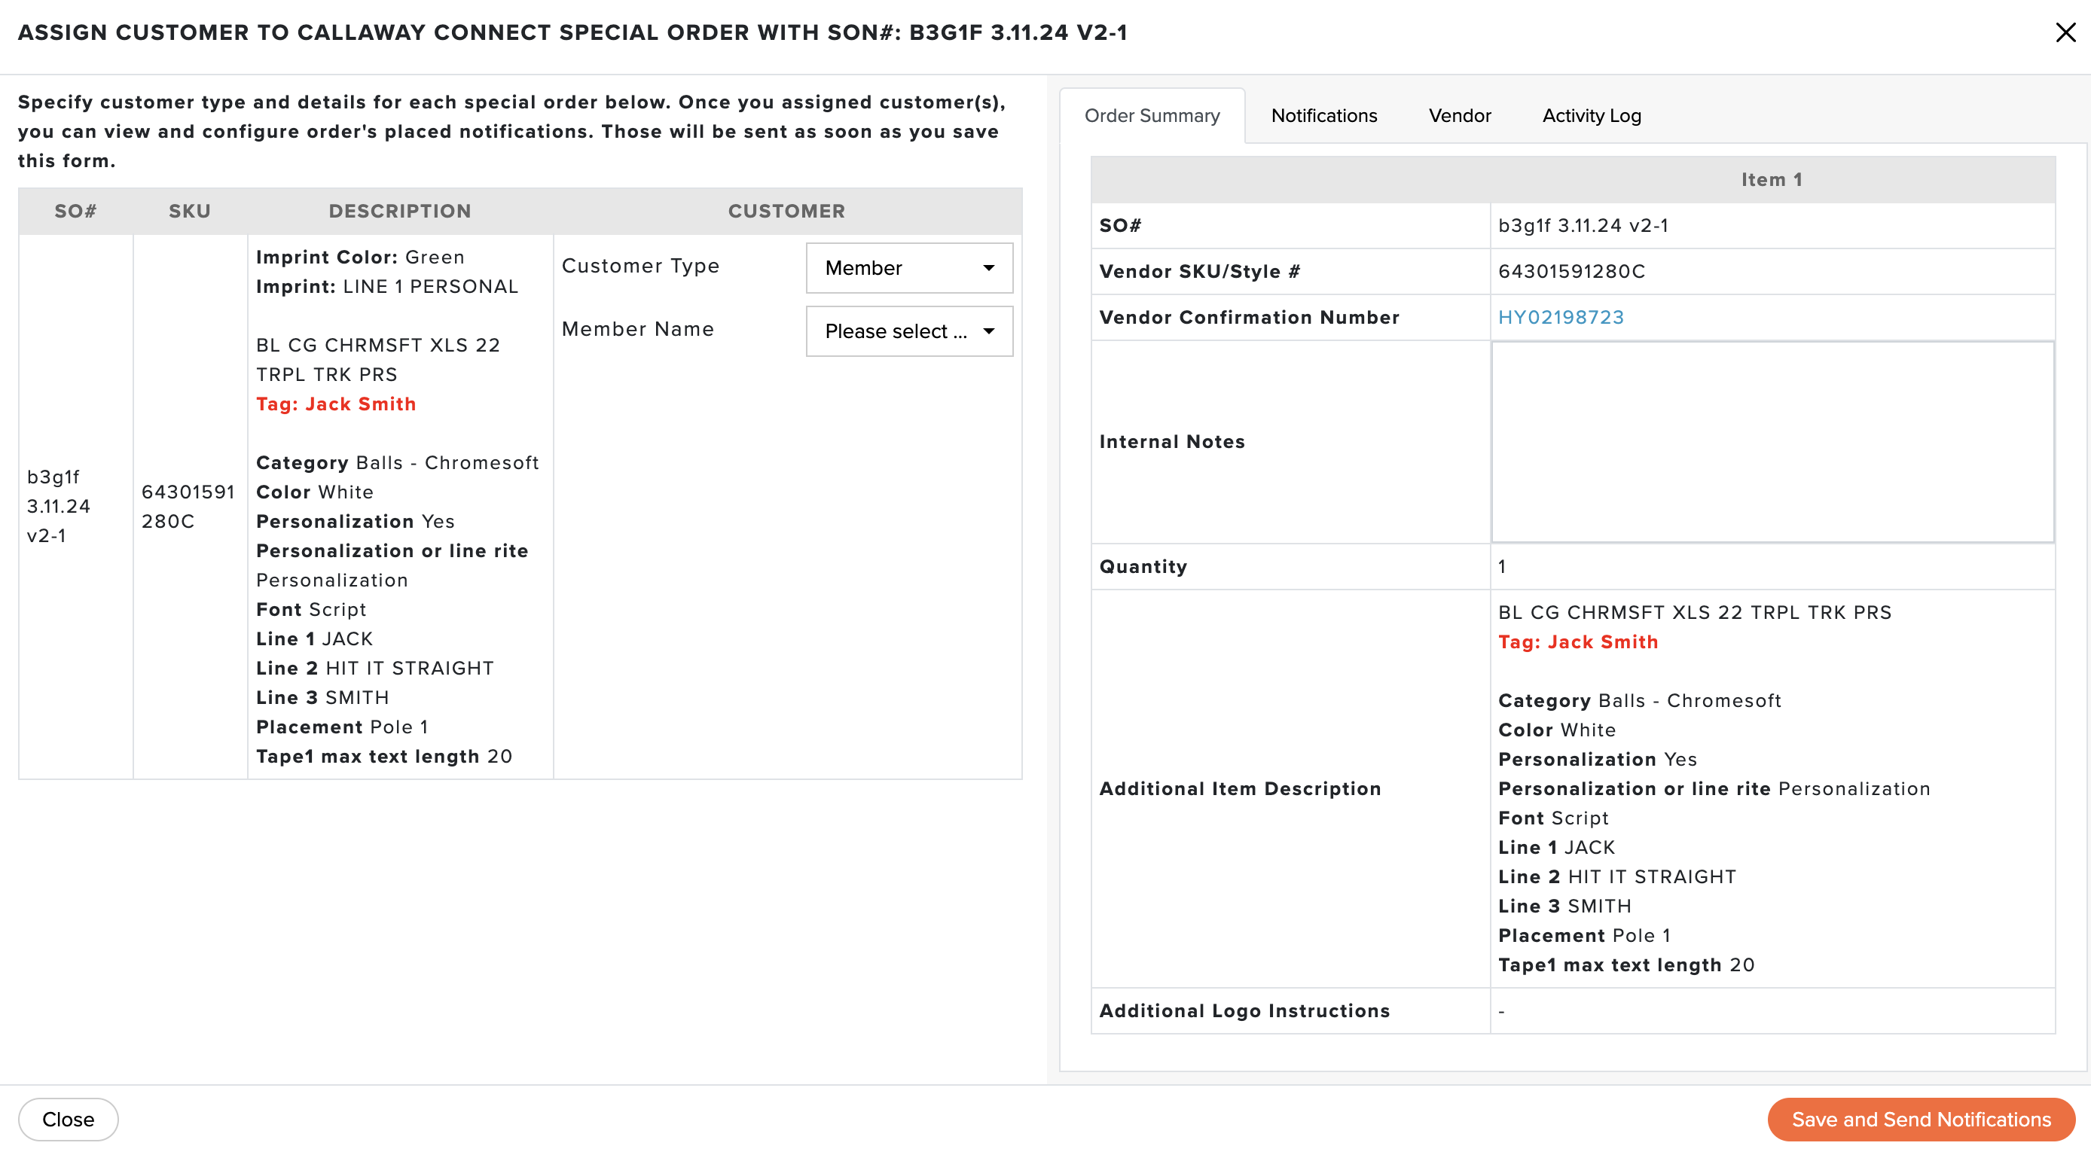Click 'Tag: Jack Smith' in order summary panel
This screenshot has height=1161, width=2091.
point(1578,641)
